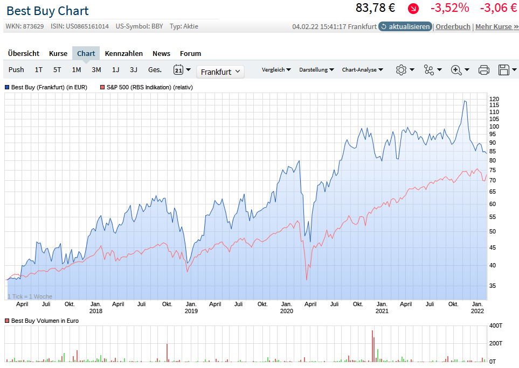Open the Vergleich comparison dropdown
The image size is (519, 368).
pos(276,70)
